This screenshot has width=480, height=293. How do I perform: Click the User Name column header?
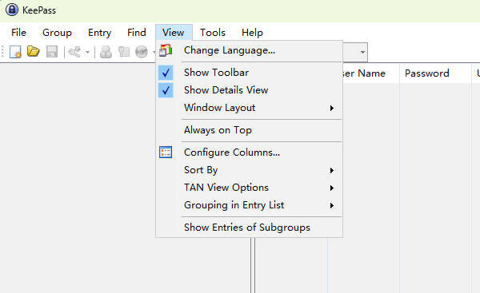(370, 73)
